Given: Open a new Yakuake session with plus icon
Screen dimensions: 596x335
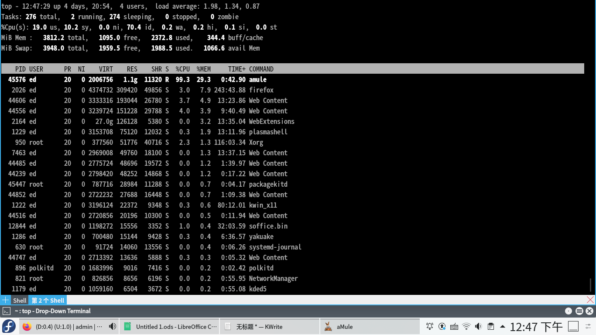Looking at the screenshot, I should pyautogui.click(x=5, y=300).
